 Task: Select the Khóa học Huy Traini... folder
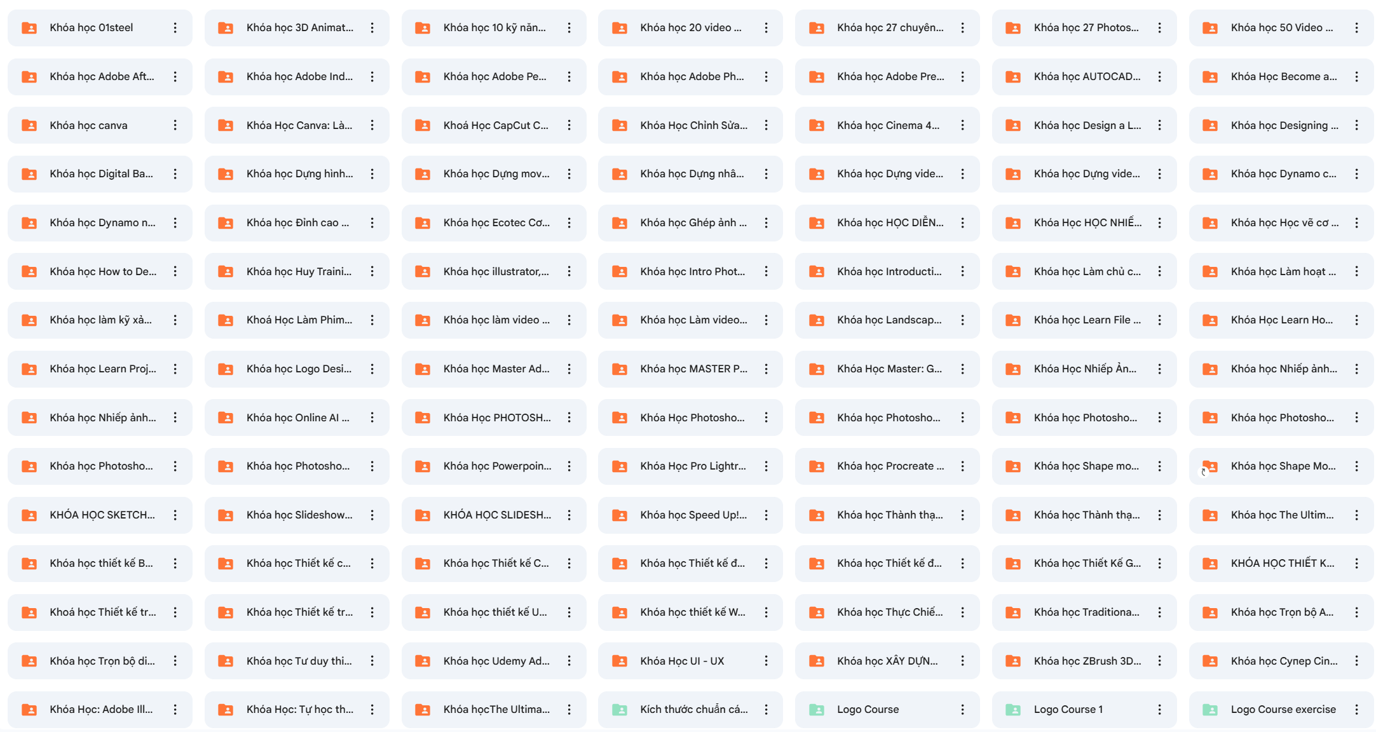coord(297,271)
